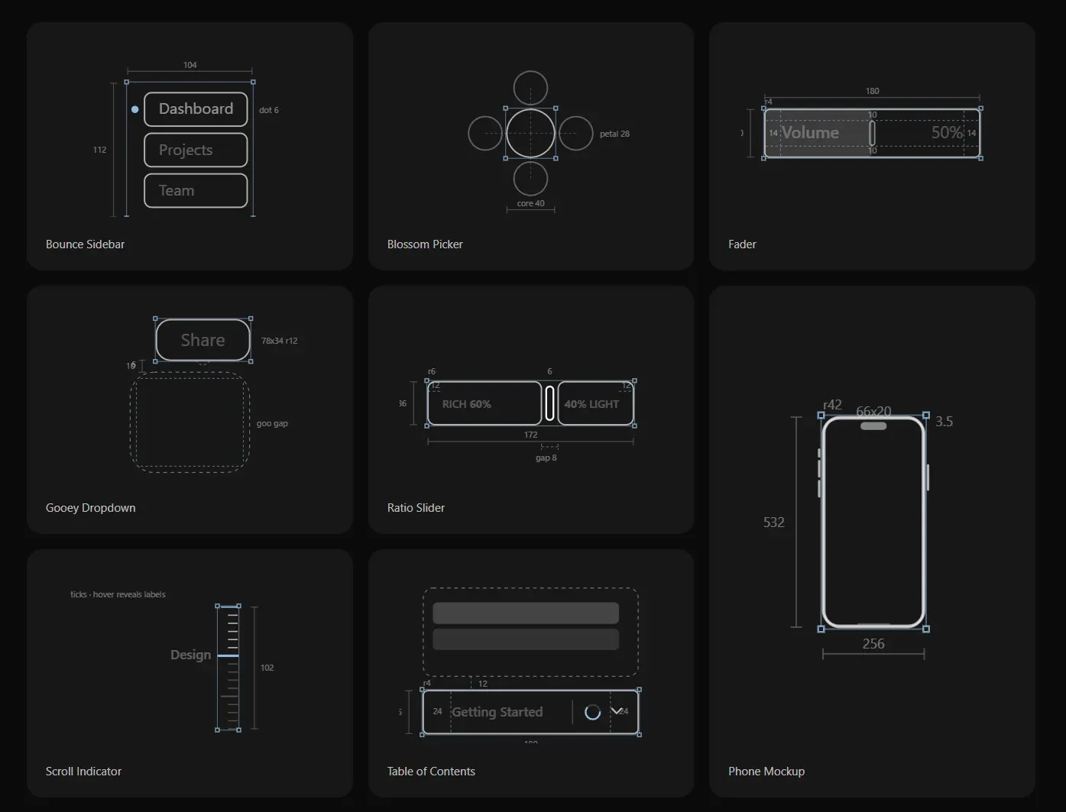Open the Gooey Dropdown card title
Viewport: 1066px width, 812px height.
(90, 508)
